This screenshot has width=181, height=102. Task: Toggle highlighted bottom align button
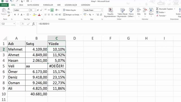coord(52,10)
